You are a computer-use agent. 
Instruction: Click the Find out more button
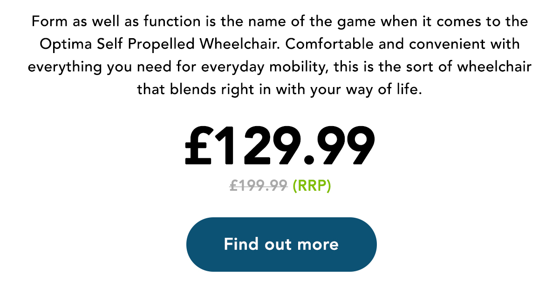click(x=281, y=244)
